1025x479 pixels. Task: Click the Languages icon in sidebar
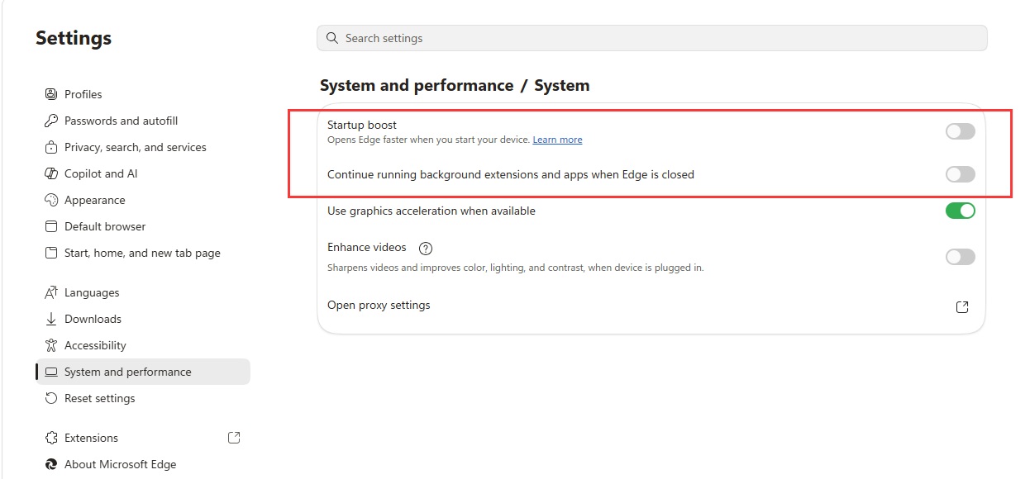(x=51, y=292)
